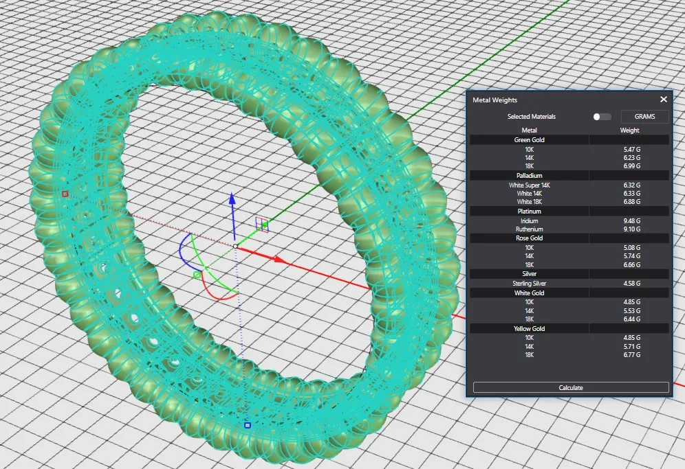Screen dimensions: 685x469
Task: Click the white gumball origin circle
Action: 235,246
